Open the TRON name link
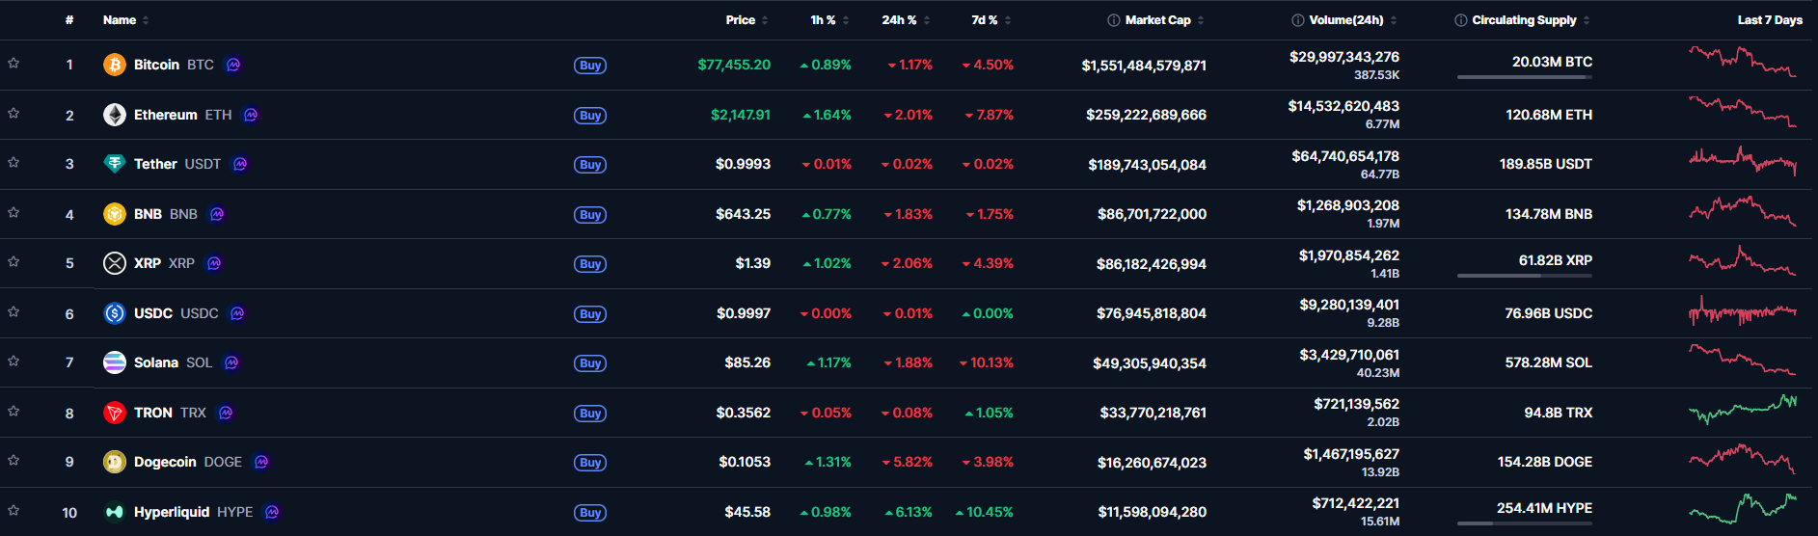The width and height of the screenshot is (1818, 536). pos(153,413)
